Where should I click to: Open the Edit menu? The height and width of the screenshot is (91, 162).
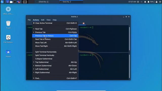pos(43,20)
